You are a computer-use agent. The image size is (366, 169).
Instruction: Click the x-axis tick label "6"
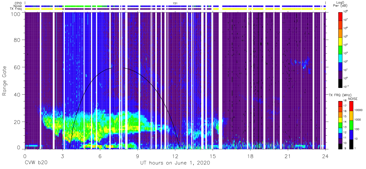[x=100, y=156]
